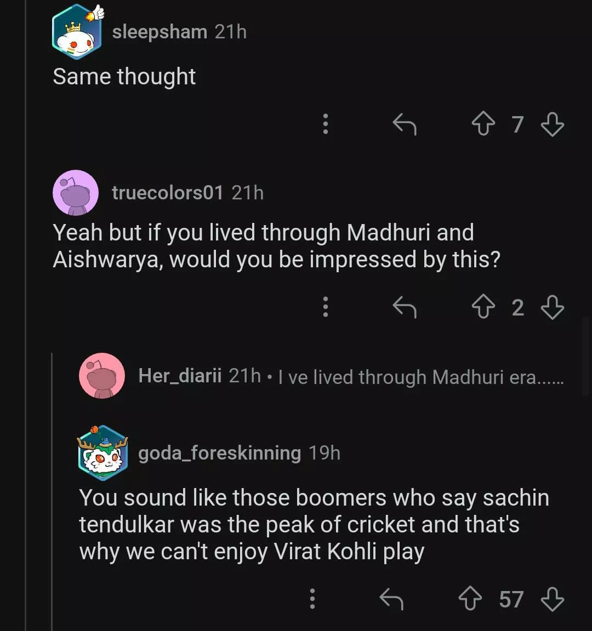
Task: View truecolors01's purple avatar
Action: [x=76, y=193]
